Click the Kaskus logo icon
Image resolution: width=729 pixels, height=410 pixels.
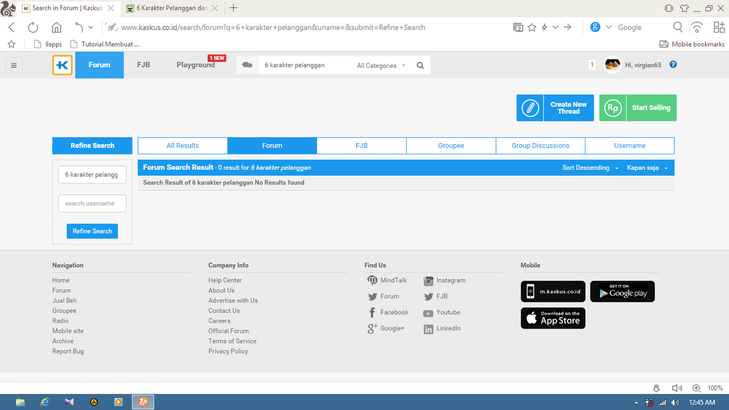click(x=63, y=65)
